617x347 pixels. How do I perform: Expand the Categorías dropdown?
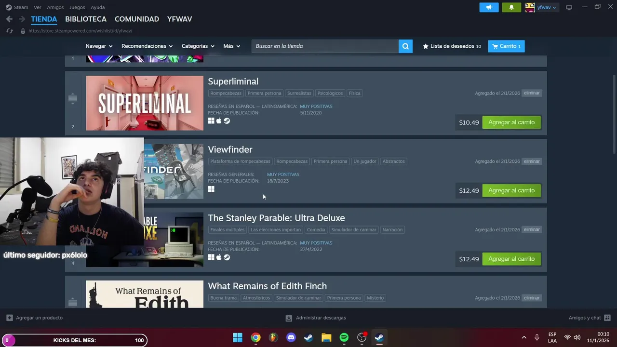[198, 46]
